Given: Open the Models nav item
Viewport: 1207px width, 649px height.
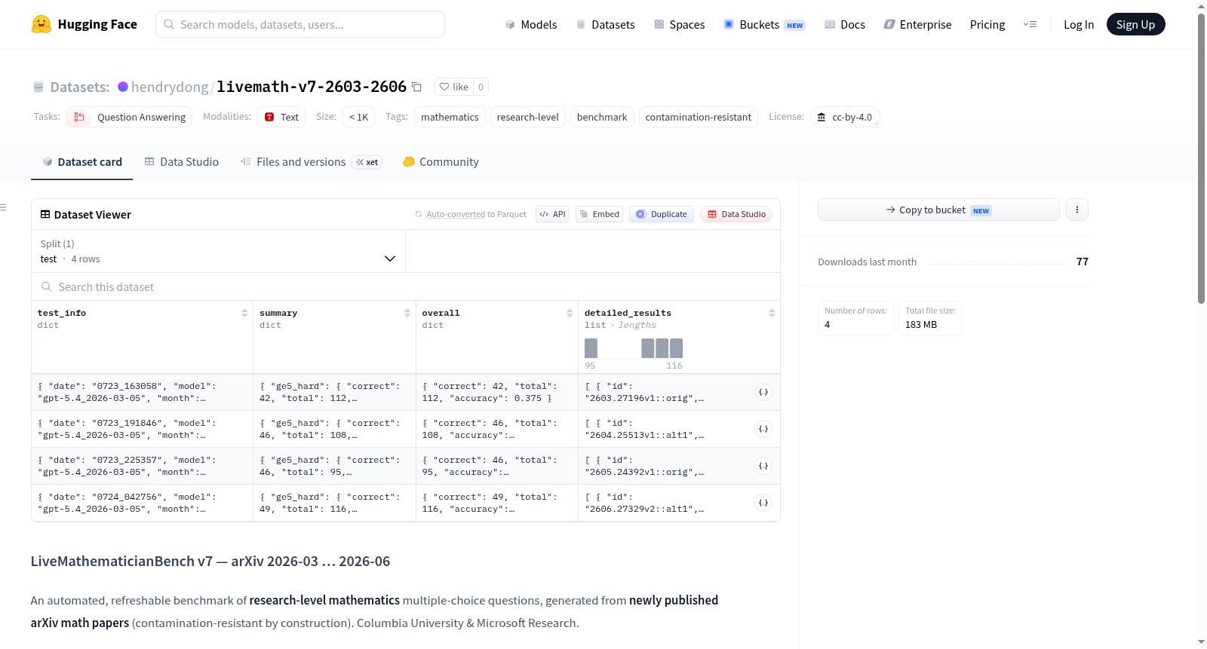Looking at the screenshot, I should point(531,24).
